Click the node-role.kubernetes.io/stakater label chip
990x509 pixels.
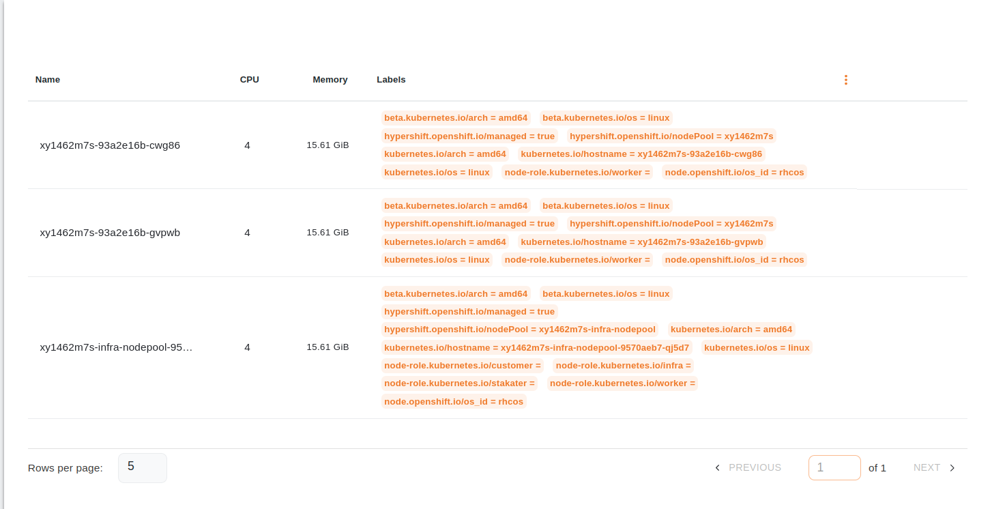pyautogui.click(x=459, y=383)
